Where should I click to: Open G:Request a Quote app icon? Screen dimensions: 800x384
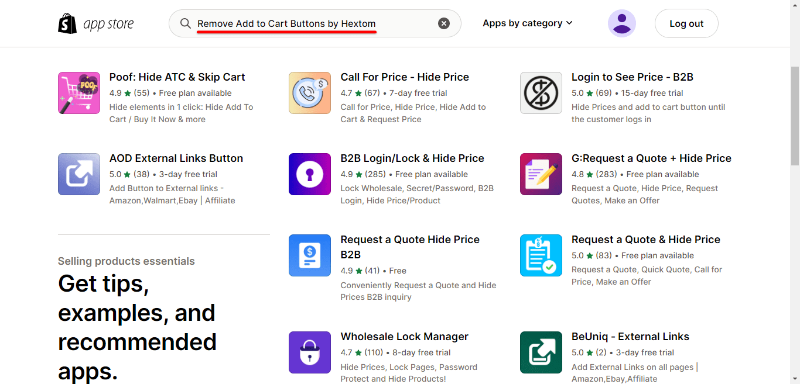pyautogui.click(x=541, y=174)
